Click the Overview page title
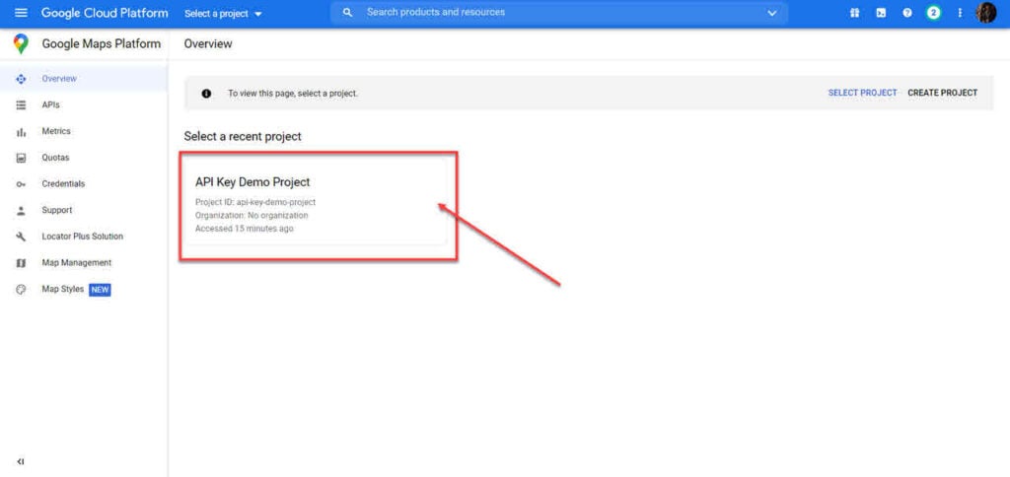The image size is (1010, 477). 208,43
